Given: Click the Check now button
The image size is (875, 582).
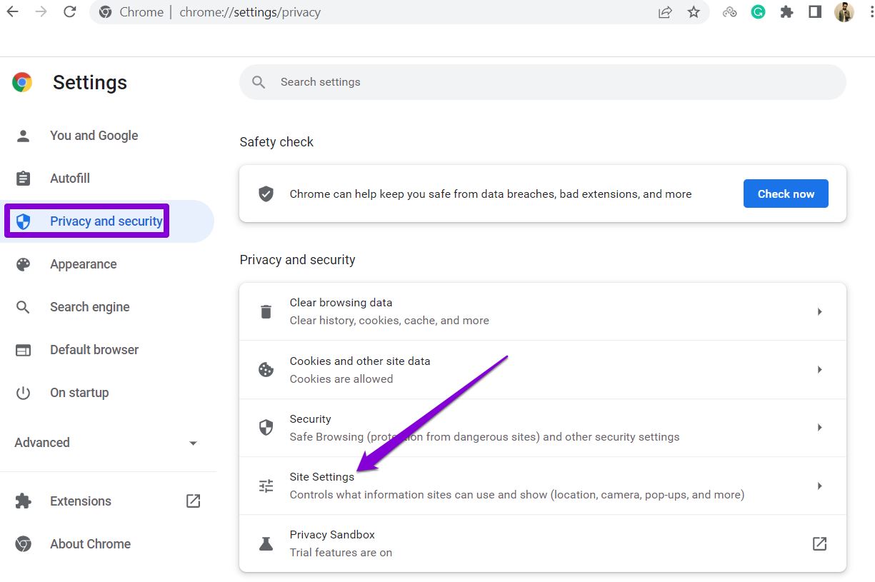Looking at the screenshot, I should coord(786,194).
